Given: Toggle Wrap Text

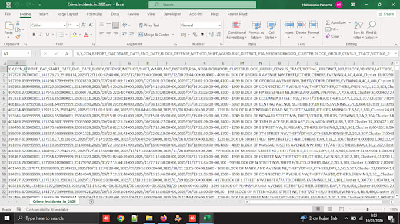Looking at the screenshot, I should coord(149,25).
